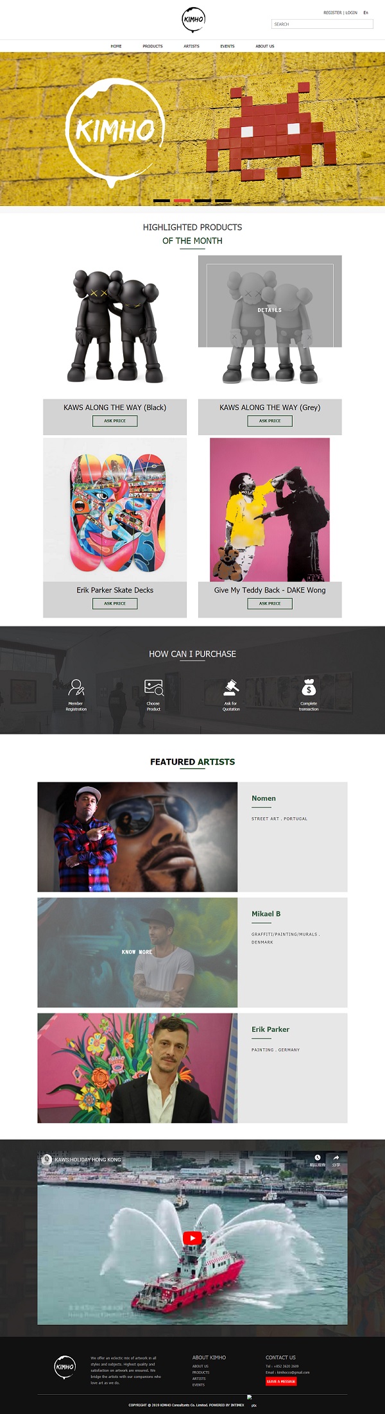Focus the SEARCH input field

pyautogui.click(x=322, y=24)
